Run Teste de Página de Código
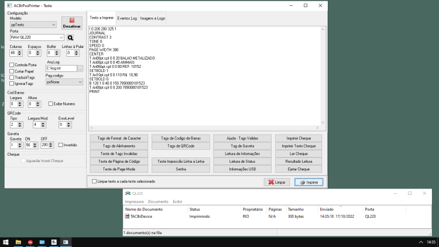This screenshot has width=439, height=247. click(119, 162)
